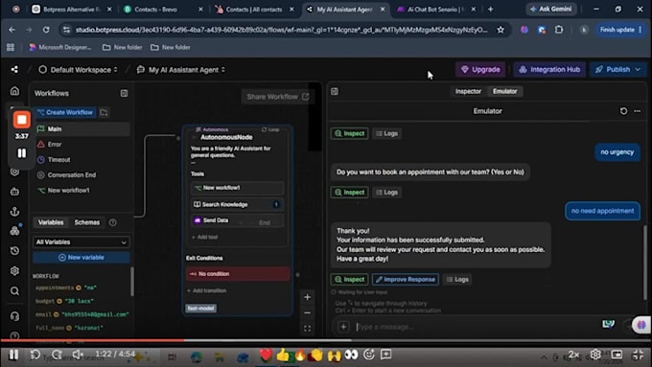Click Improve Response under the thank-you message
This screenshot has width=652, height=367.
(x=406, y=279)
